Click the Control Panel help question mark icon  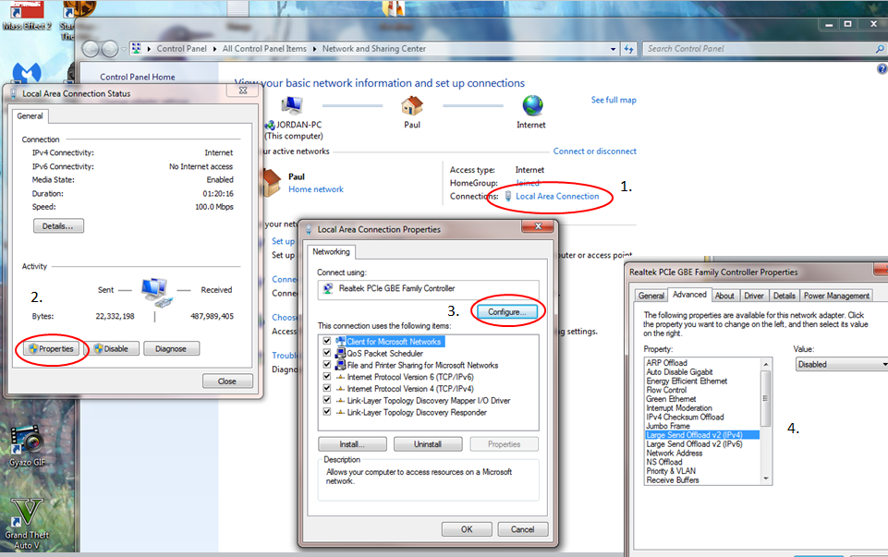(x=882, y=69)
